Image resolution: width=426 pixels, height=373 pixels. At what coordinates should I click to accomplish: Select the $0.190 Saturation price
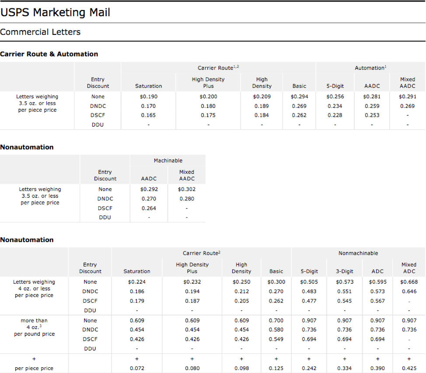(x=149, y=97)
